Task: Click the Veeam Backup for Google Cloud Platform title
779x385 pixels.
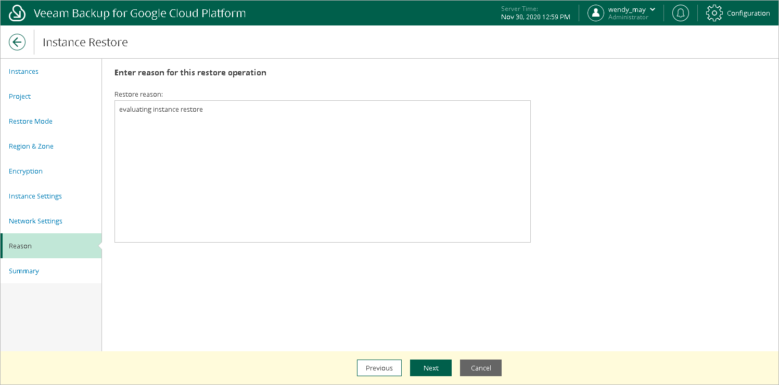Action: (x=139, y=13)
